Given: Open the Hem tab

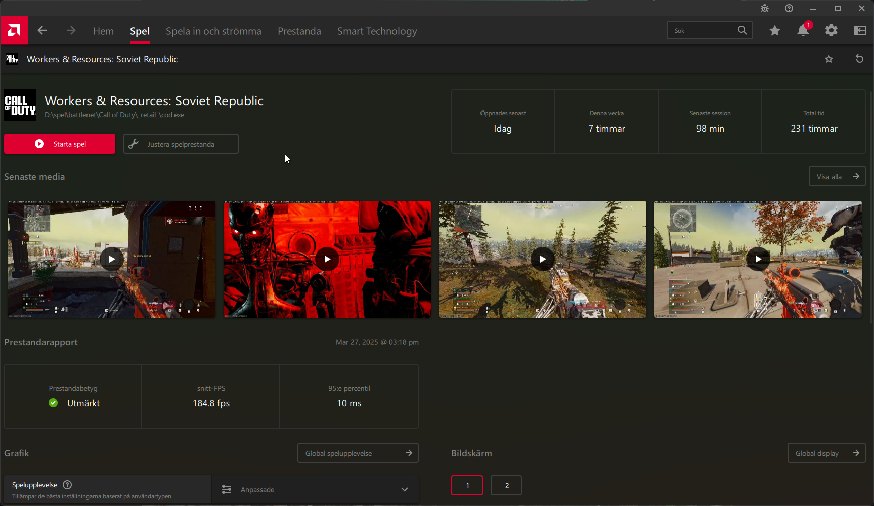Looking at the screenshot, I should click(103, 31).
